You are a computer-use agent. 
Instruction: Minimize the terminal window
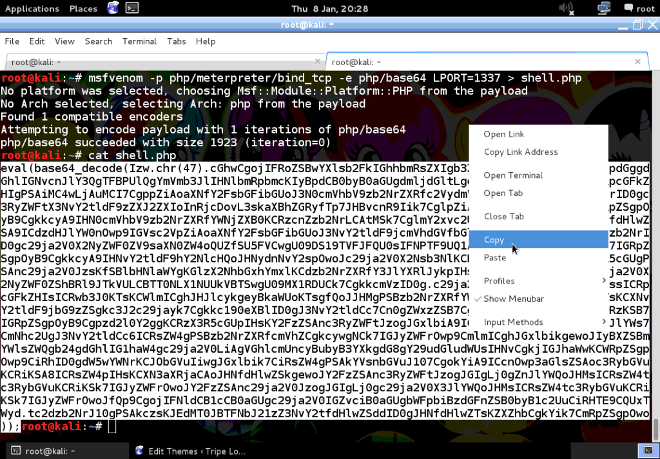(x=623, y=26)
